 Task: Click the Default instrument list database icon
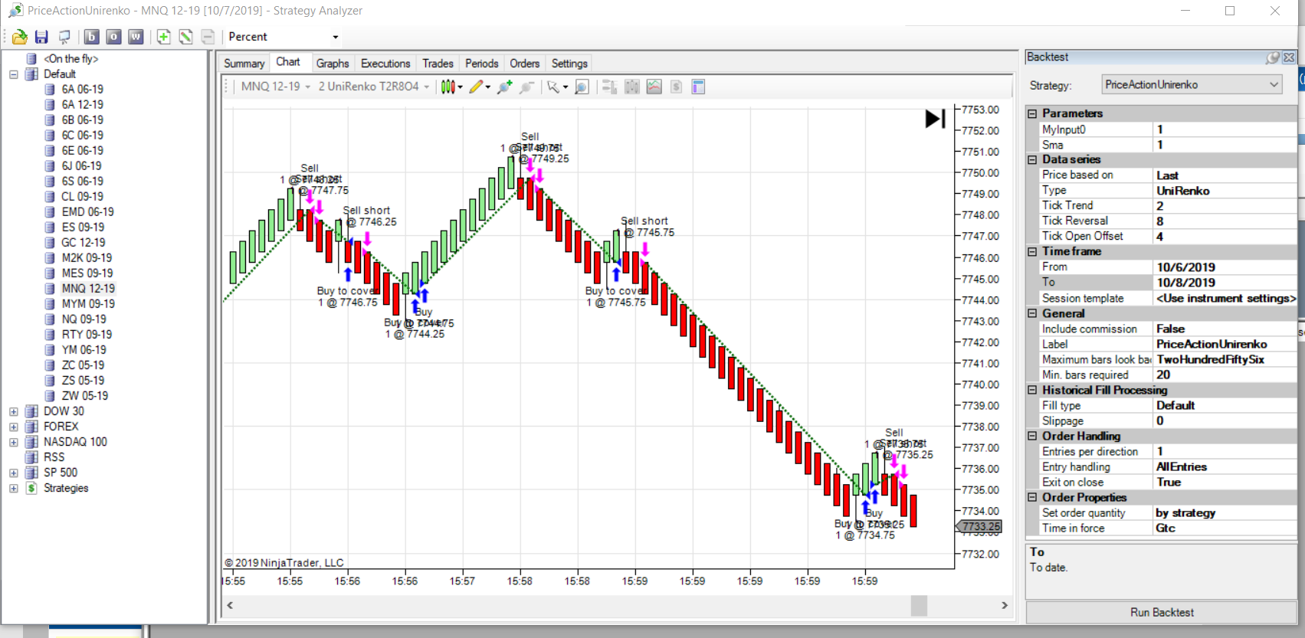point(31,74)
